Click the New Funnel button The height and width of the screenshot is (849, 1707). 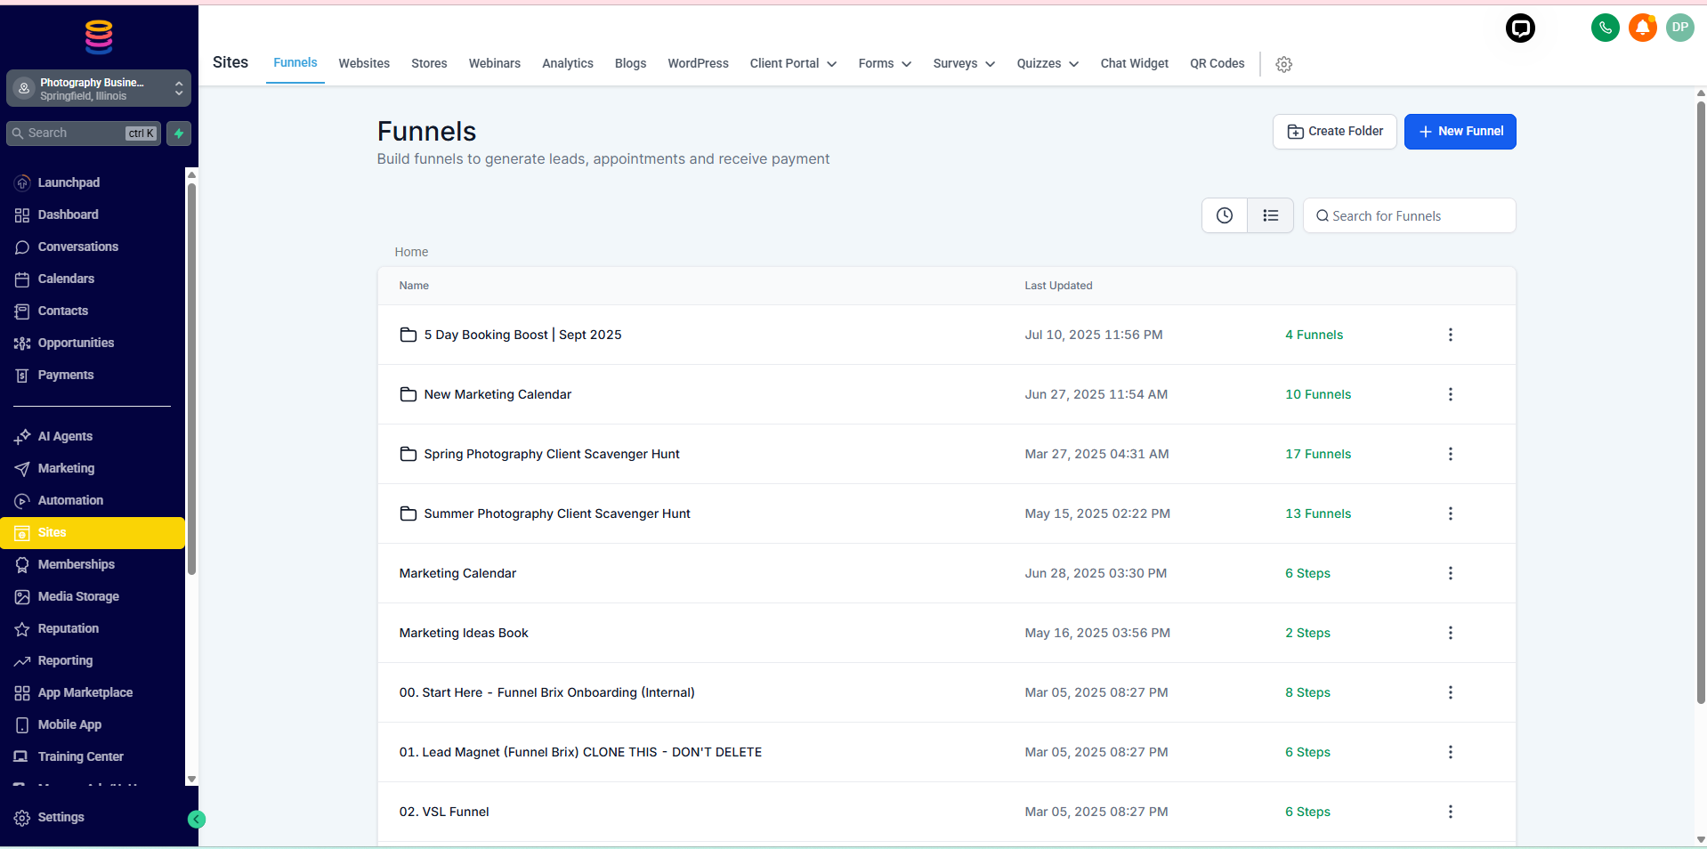[1460, 132]
